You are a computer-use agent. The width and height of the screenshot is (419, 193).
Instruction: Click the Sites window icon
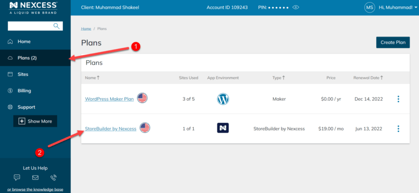(x=10, y=74)
